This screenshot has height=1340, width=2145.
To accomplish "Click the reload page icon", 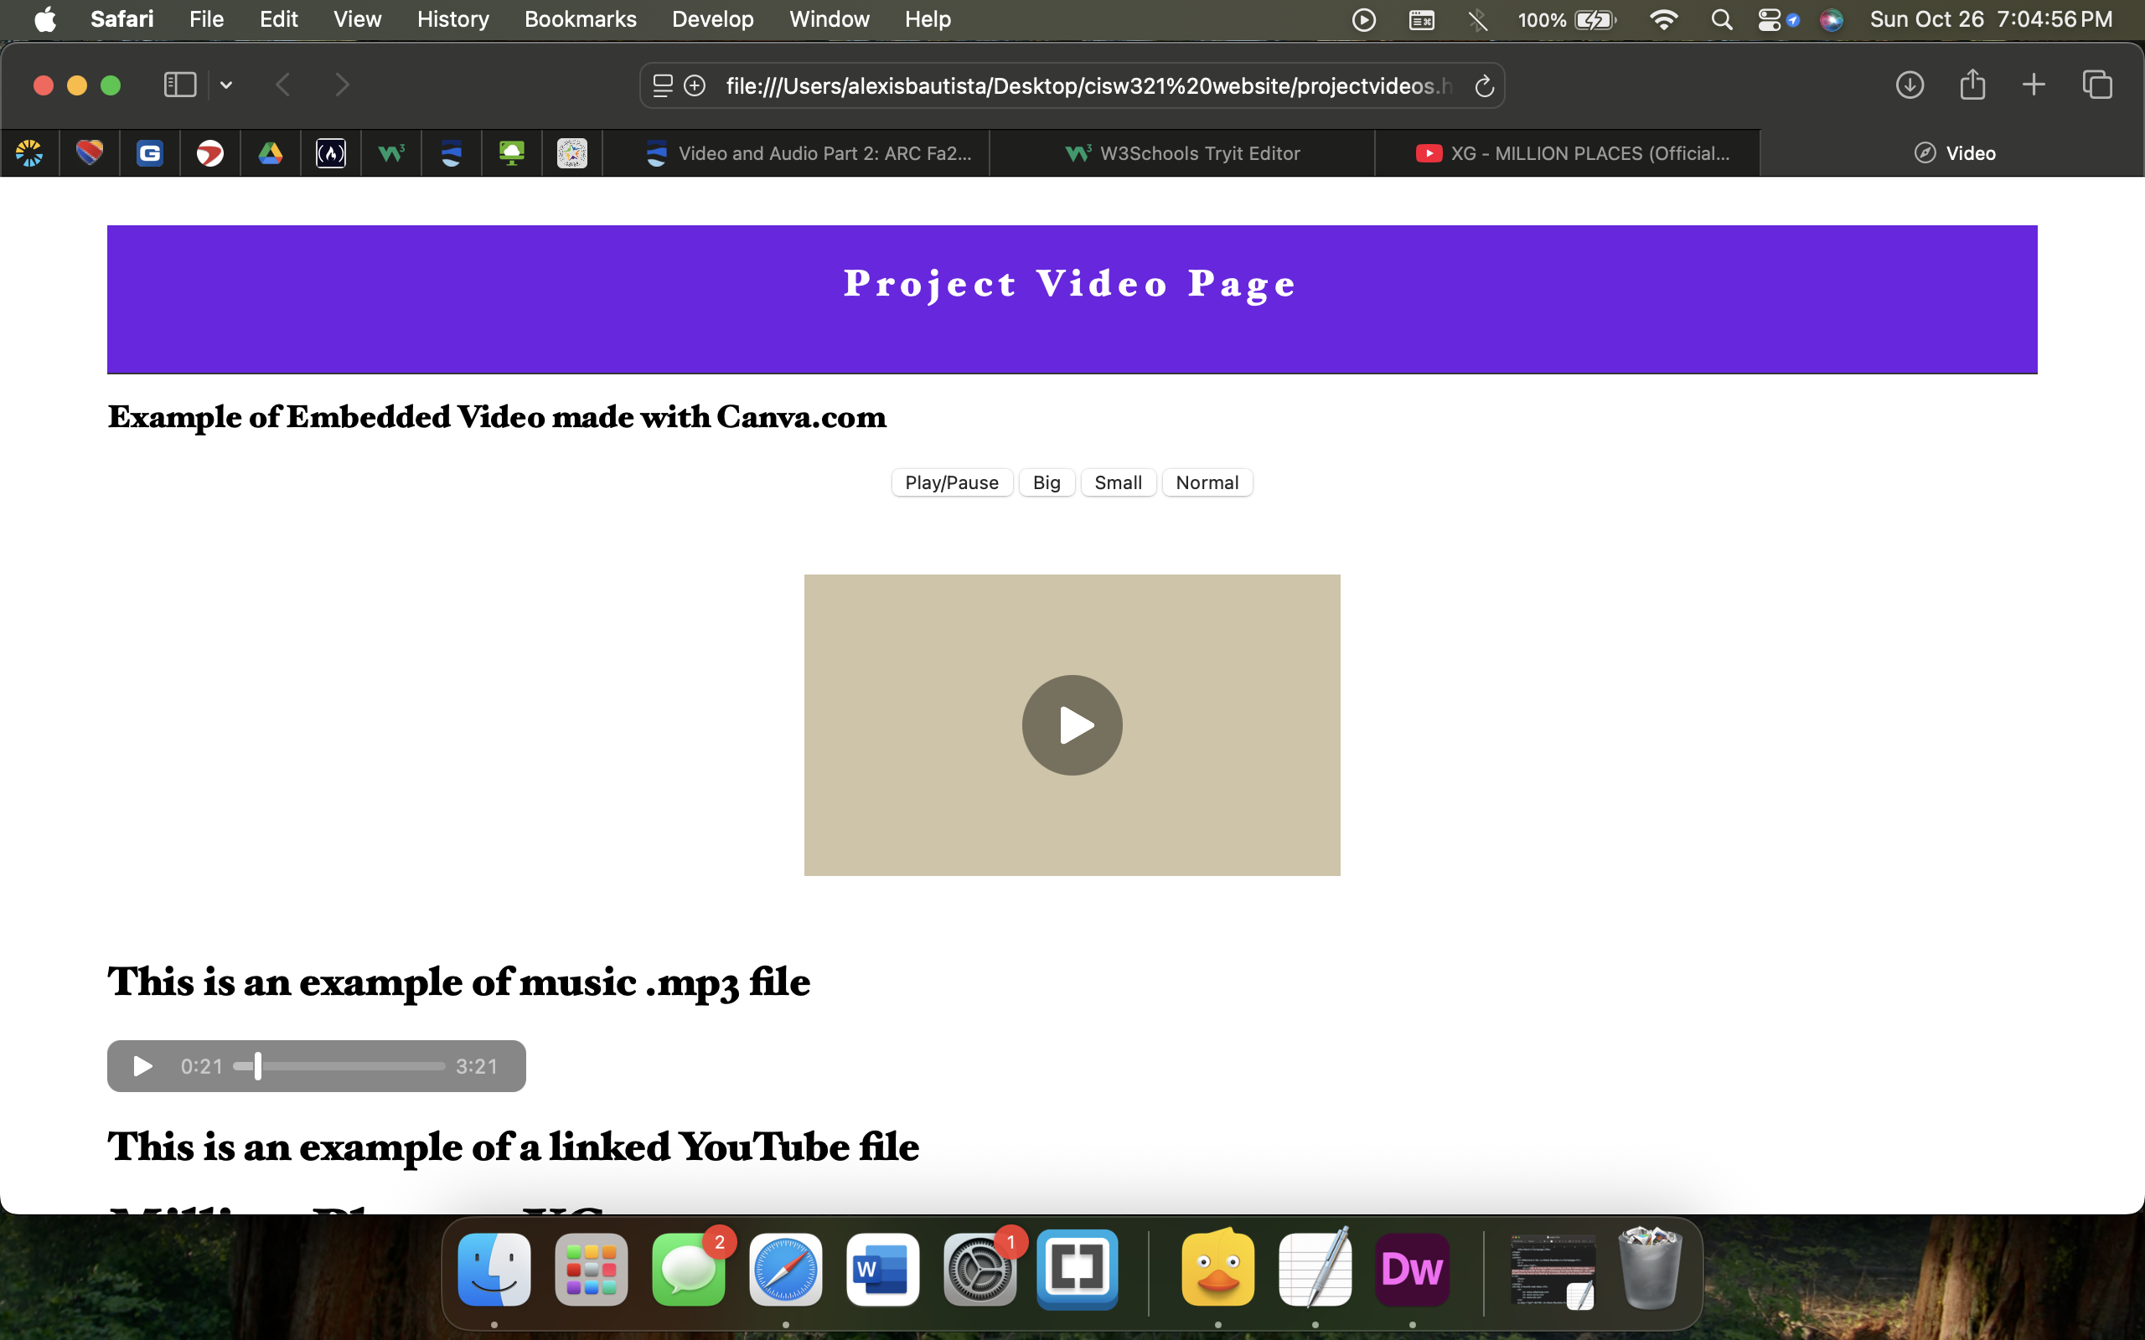I will point(1484,86).
